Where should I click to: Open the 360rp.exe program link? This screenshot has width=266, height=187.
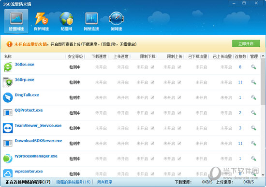(x=25, y=80)
